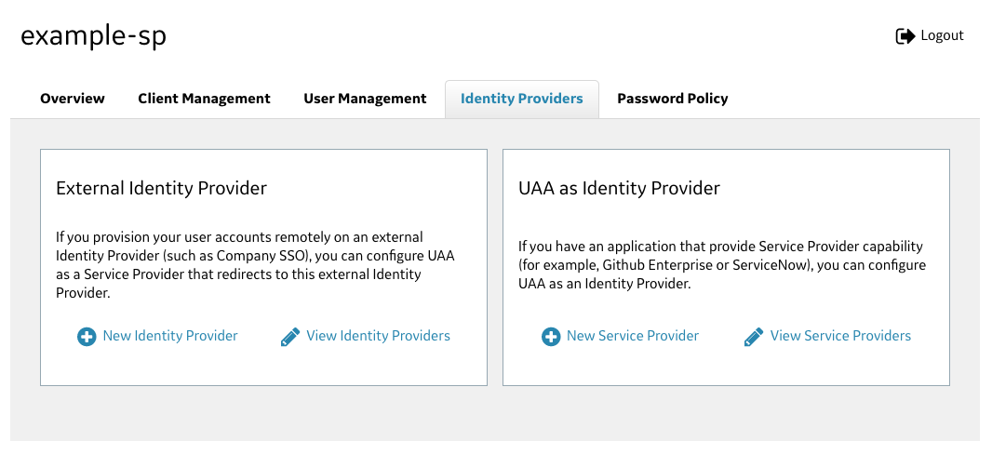Viewport: 992px width, 454px height.
Task: Click the UAA as Identity Provider heading
Action: 619,189
